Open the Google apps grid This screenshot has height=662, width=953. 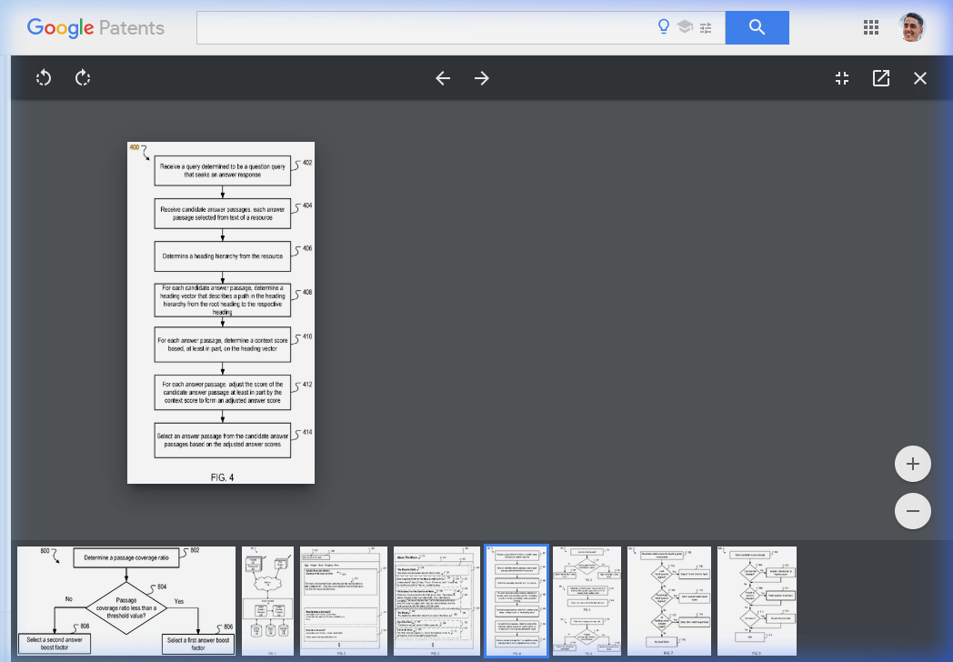871,27
